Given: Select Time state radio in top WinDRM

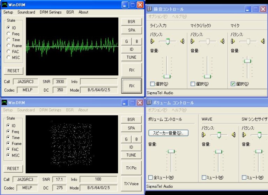Looking at the screenshot, I should (8, 39).
